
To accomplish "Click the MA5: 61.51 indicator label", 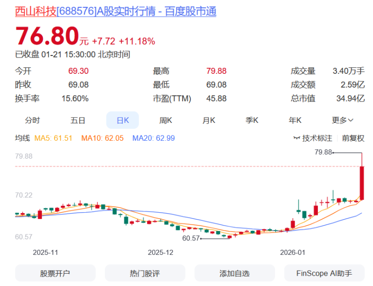I will point(53,138).
